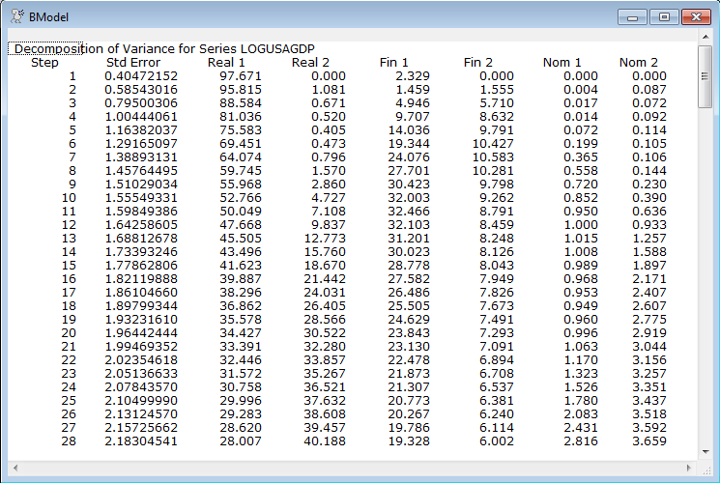Maximize the BModel window
This screenshot has height=483, width=720.
point(664,17)
